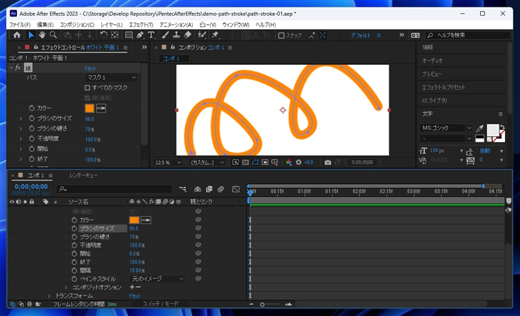This screenshot has height=316, width=520.
Task: Expand the トランスフォーム property group
Action: click(x=49, y=295)
